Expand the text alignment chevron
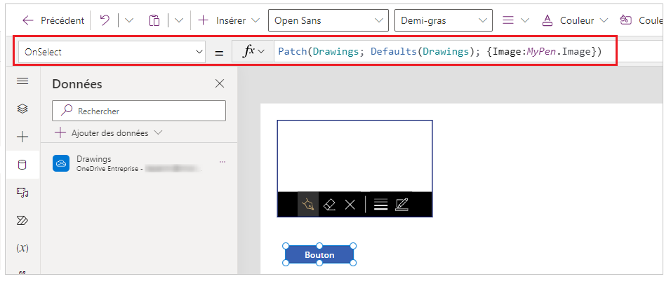671x281 pixels. pos(525,20)
